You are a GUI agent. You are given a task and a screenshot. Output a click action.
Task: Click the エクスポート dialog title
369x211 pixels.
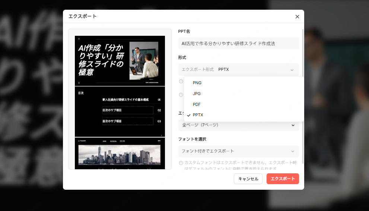coord(82,16)
